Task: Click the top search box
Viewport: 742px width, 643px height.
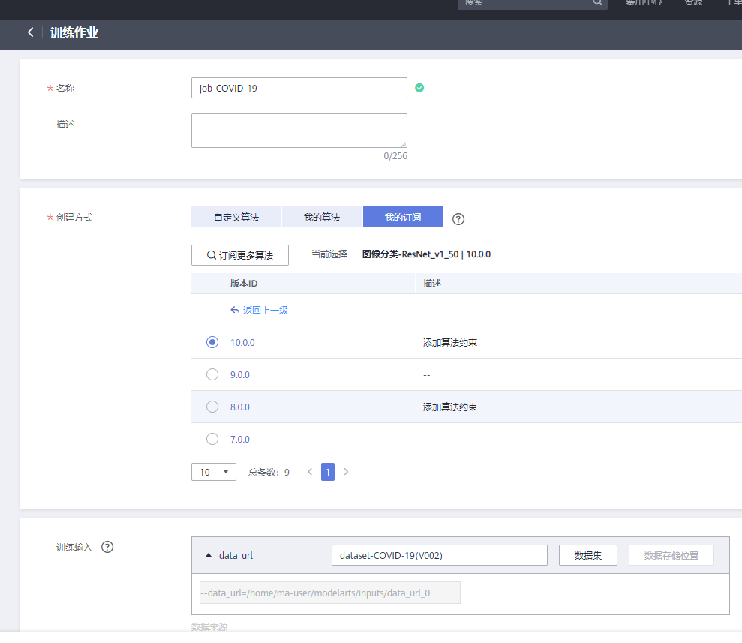Action: pyautogui.click(x=533, y=3)
